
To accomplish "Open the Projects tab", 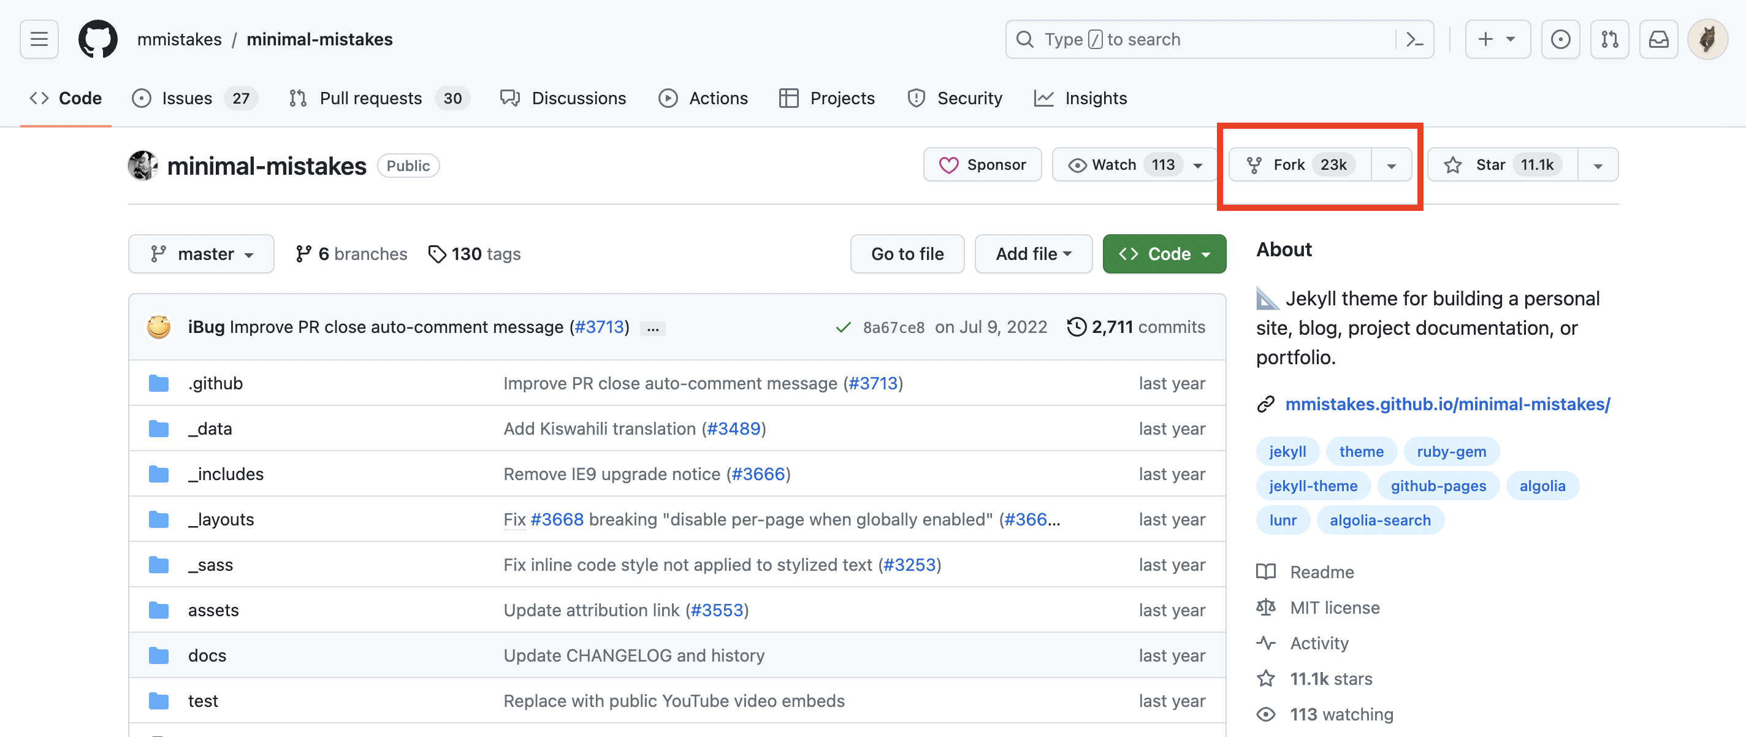I will coord(827,98).
